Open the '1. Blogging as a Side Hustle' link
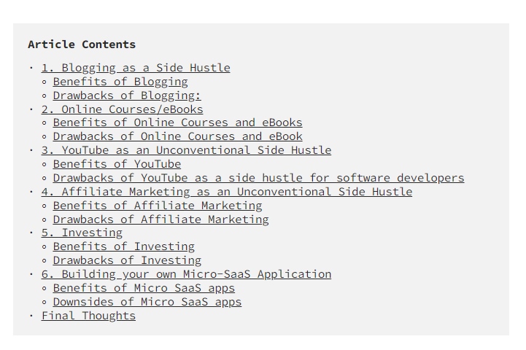 click(136, 68)
